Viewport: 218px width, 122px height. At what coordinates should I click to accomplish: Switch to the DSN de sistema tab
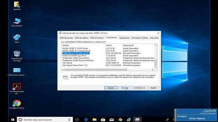click(x=82, y=38)
